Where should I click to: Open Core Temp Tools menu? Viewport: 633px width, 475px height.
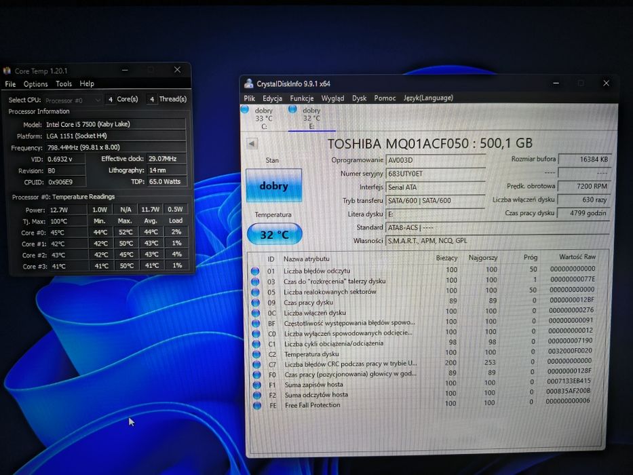point(64,83)
